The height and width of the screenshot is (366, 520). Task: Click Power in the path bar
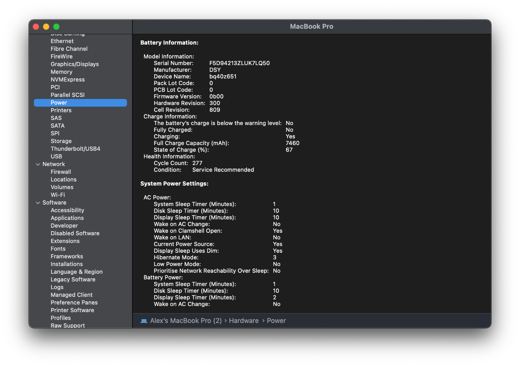point(276,321)
